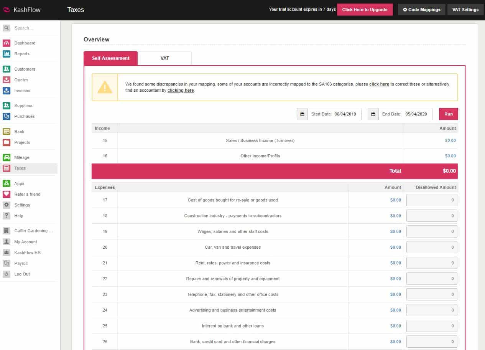Edit Disallowed Amount for cost of goods row
This screenshot has height=350, width=485.
tap(432, 200)
